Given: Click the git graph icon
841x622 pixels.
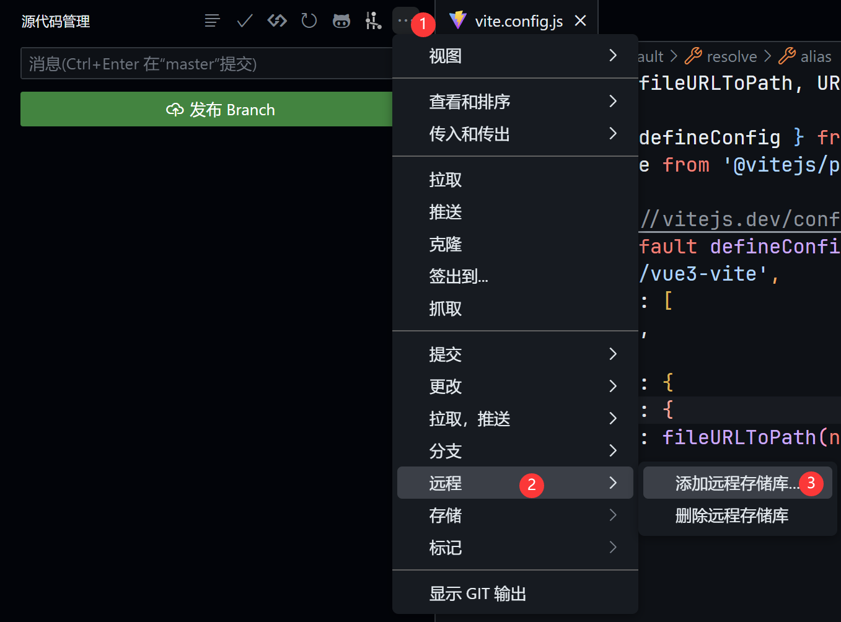Looking at the screenshot, I should [x=373, y=21].
